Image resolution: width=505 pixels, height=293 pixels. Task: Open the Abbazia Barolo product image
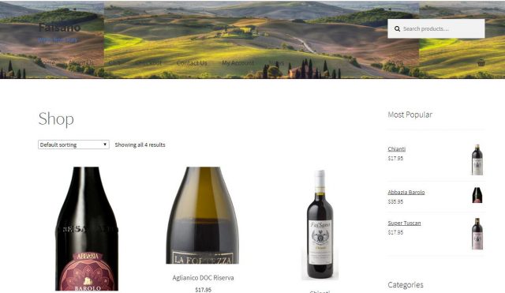(x=86, y=229)
